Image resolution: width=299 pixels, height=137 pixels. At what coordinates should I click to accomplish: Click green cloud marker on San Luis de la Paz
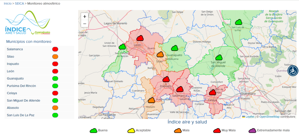point(239,22)
